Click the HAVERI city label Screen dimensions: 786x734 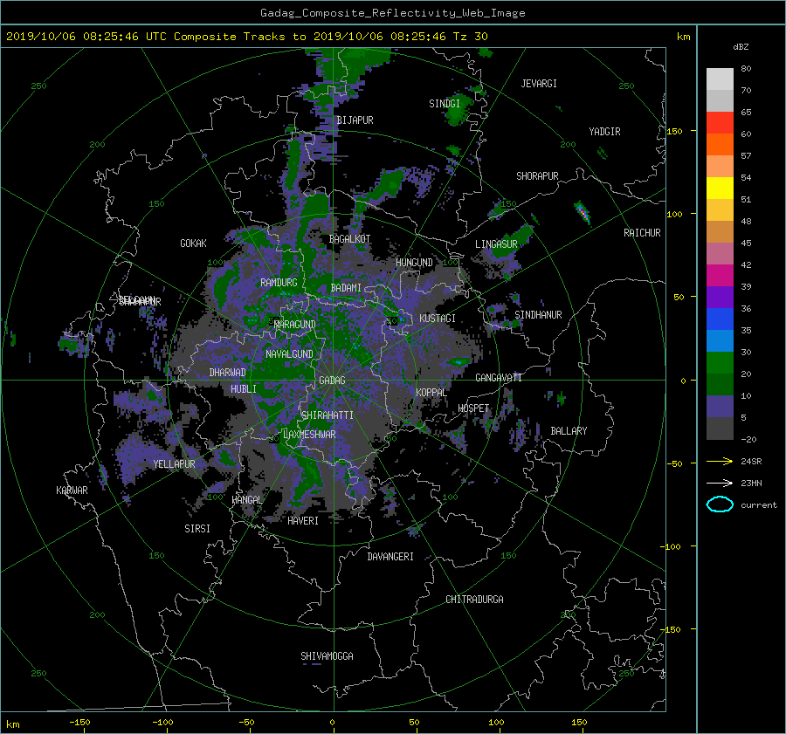(x=303, y=521)
